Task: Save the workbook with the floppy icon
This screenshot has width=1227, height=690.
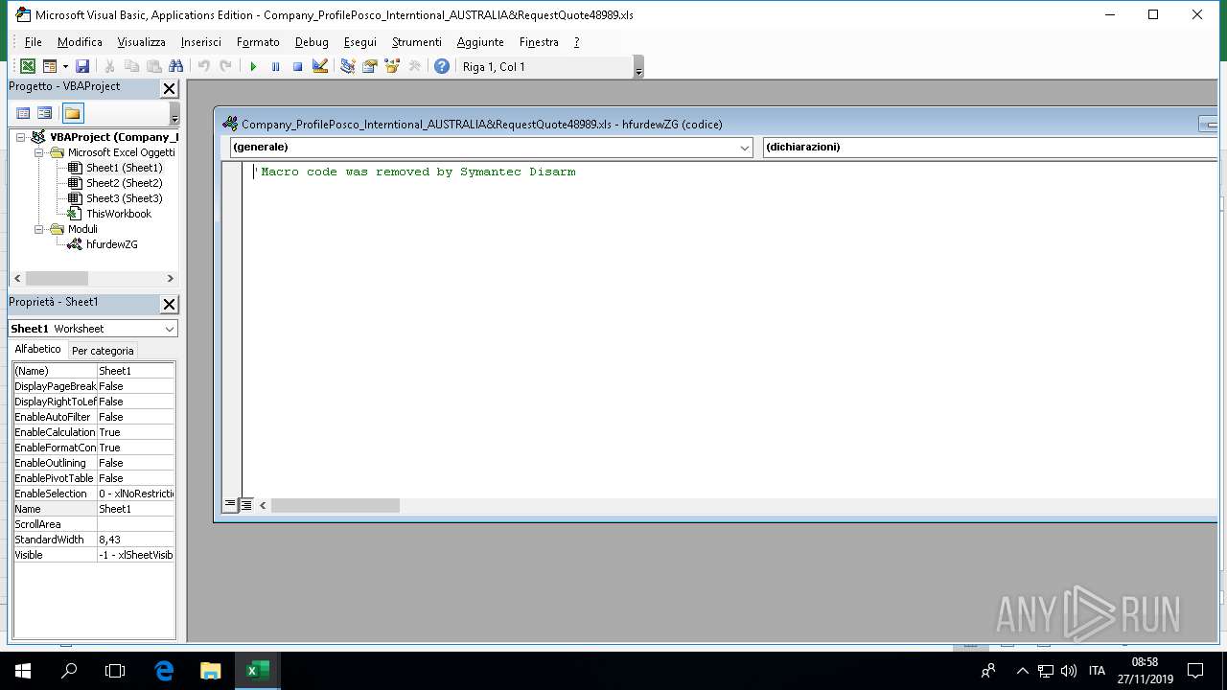Action: (x=82, y=66)
